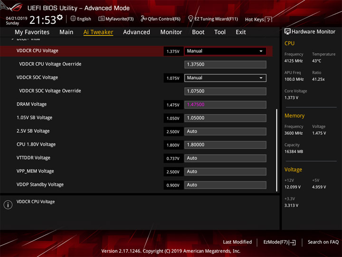Click VDDCR SOC Voltage Override field 1.07500
342x257 pixels.
[225, 91]
